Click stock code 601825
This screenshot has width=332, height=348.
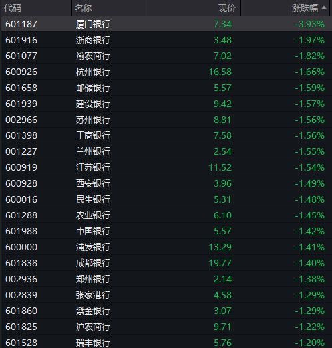[21, 327]
